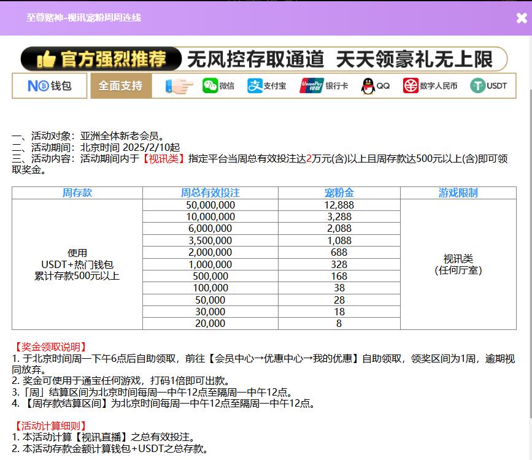The width and height of the screenshot is (532, 460).
Task: Select the QQ penguin icon
Action: pos(368,86)
